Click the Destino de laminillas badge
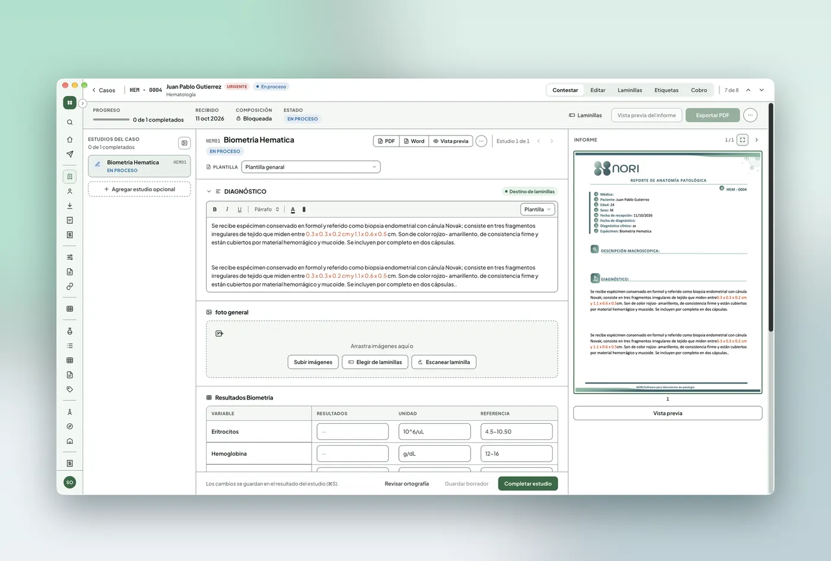Viewport: 831px width, 561px height. (529, 192)
